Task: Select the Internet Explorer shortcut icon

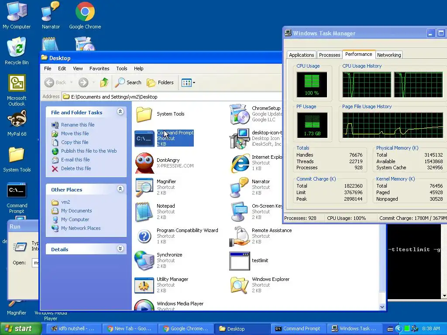Action: (240, 163)
